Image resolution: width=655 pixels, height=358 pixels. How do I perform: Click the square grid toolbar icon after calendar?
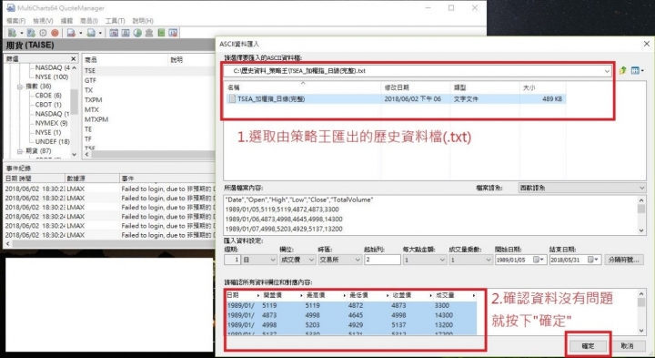(126, 33)
